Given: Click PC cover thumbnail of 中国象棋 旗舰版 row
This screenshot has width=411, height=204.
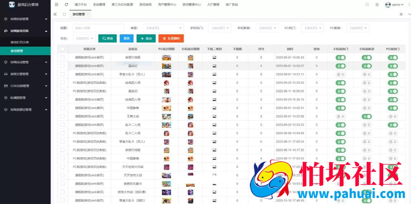Looking at the screenshot, I should (166, 108).
